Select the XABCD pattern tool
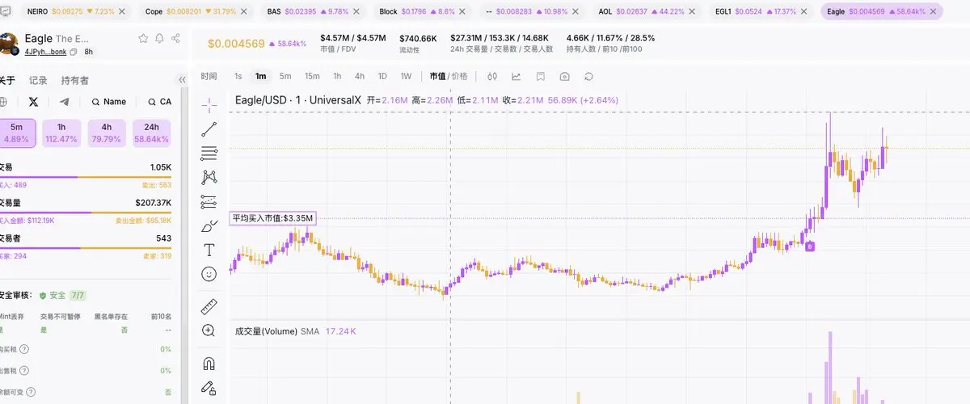 [209, 177]
